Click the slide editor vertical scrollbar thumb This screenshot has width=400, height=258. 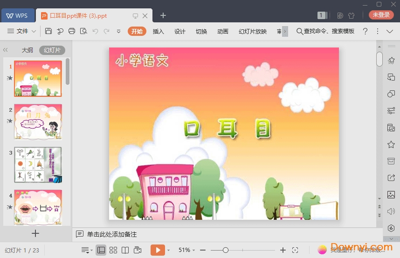point(379,59)
